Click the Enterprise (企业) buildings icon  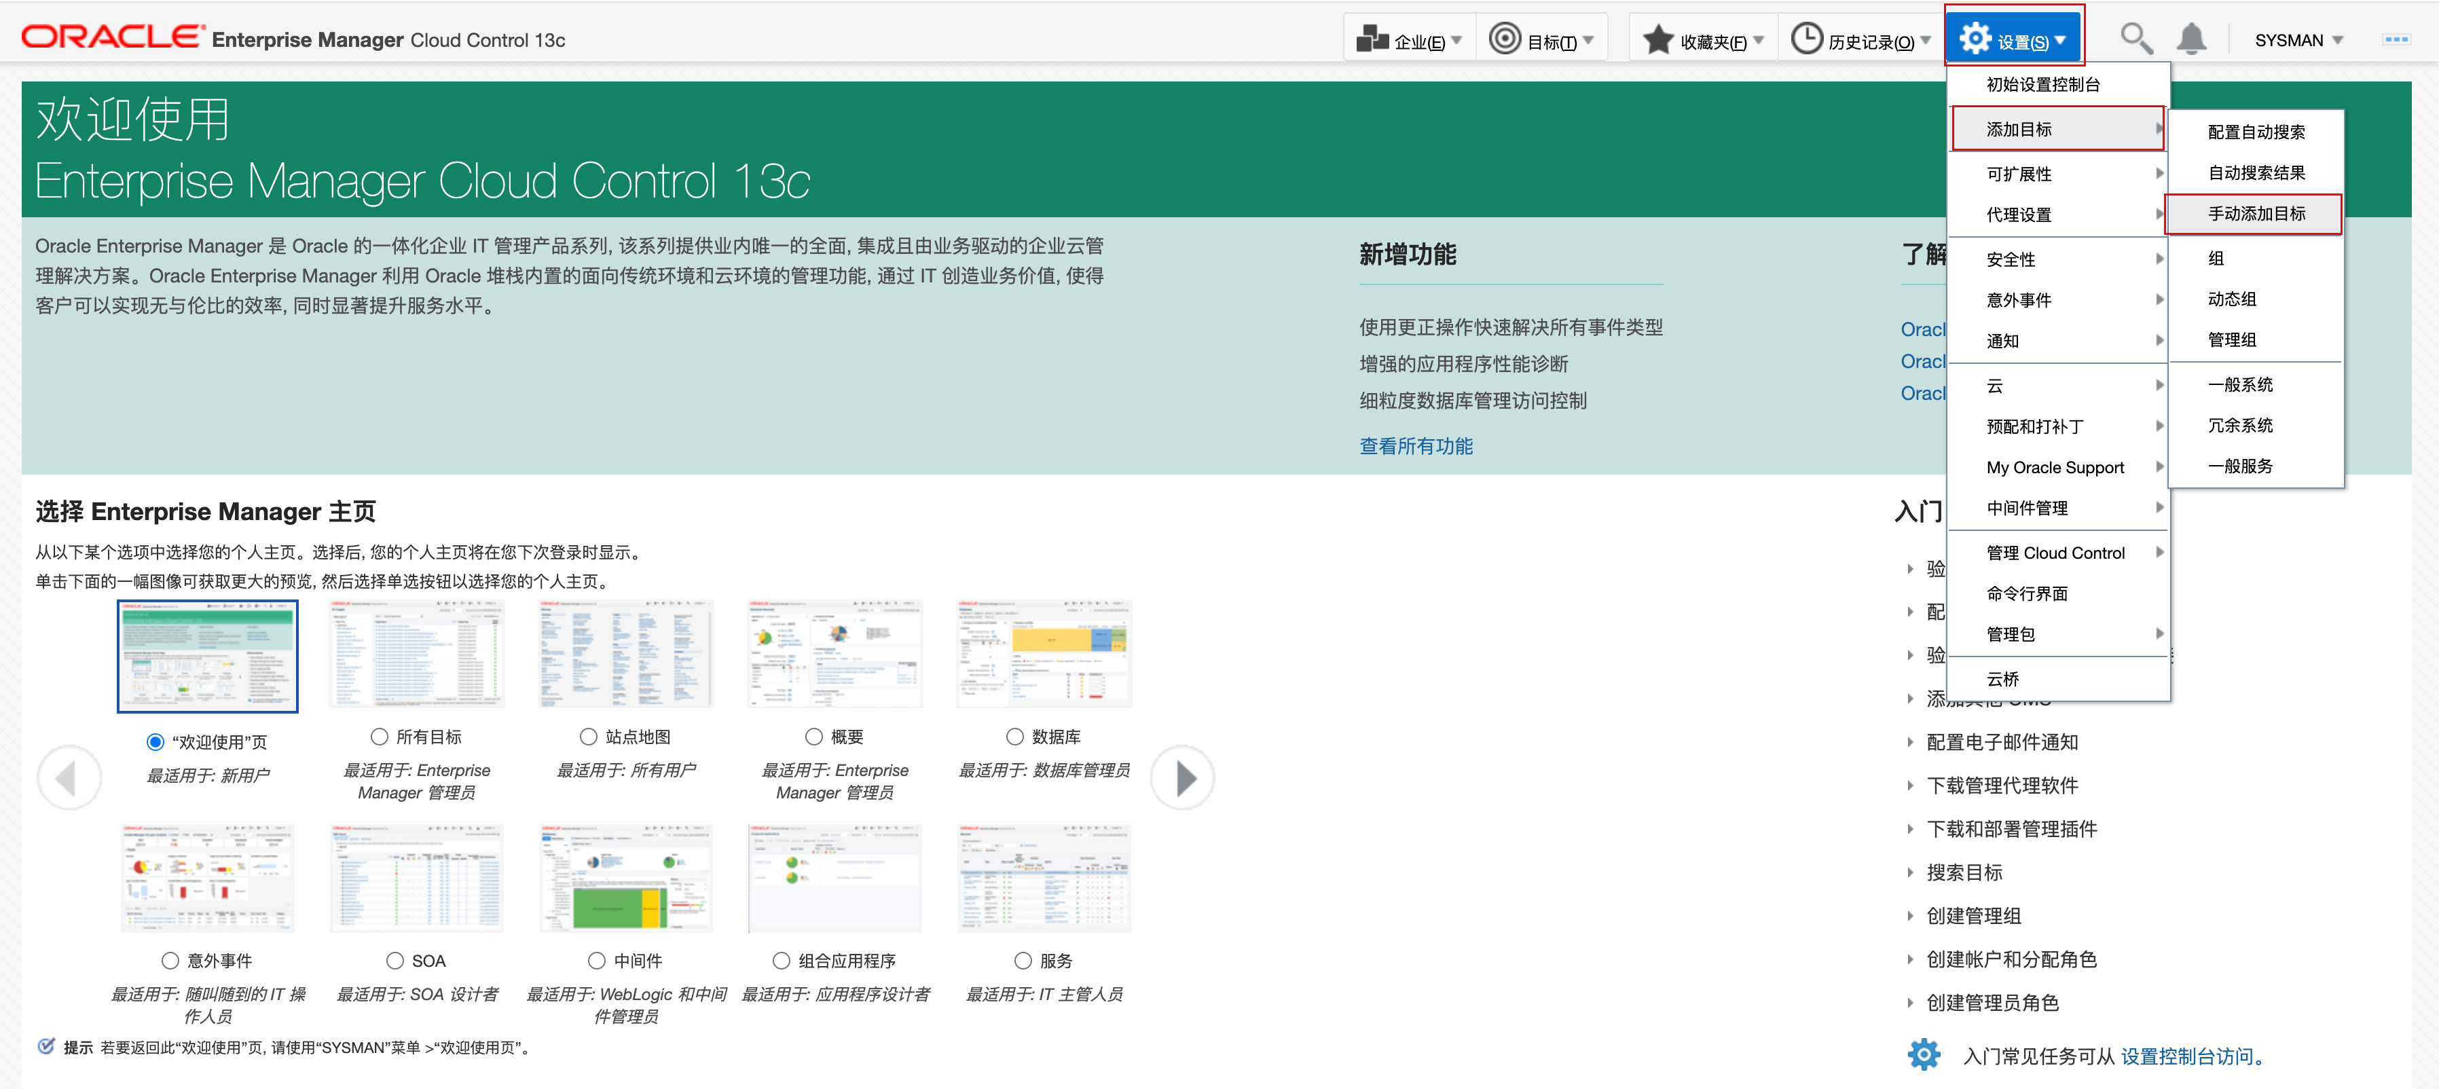click(1372, 40)
